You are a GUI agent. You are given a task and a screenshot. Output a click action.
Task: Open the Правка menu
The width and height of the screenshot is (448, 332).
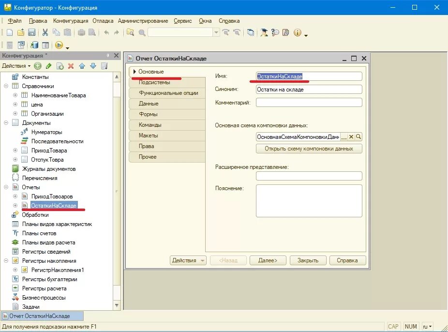38,21
